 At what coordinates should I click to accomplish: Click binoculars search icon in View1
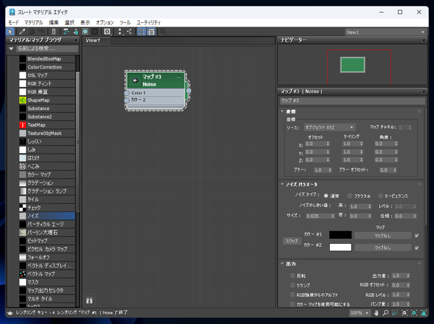pos(89,300)
